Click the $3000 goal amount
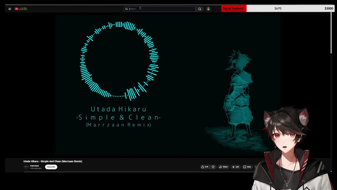The width and height of the screenshot is (337, 190). (x=329, y=8)
